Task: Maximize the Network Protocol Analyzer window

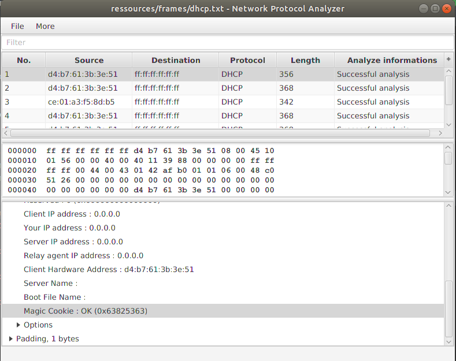Action: (435, 9)
